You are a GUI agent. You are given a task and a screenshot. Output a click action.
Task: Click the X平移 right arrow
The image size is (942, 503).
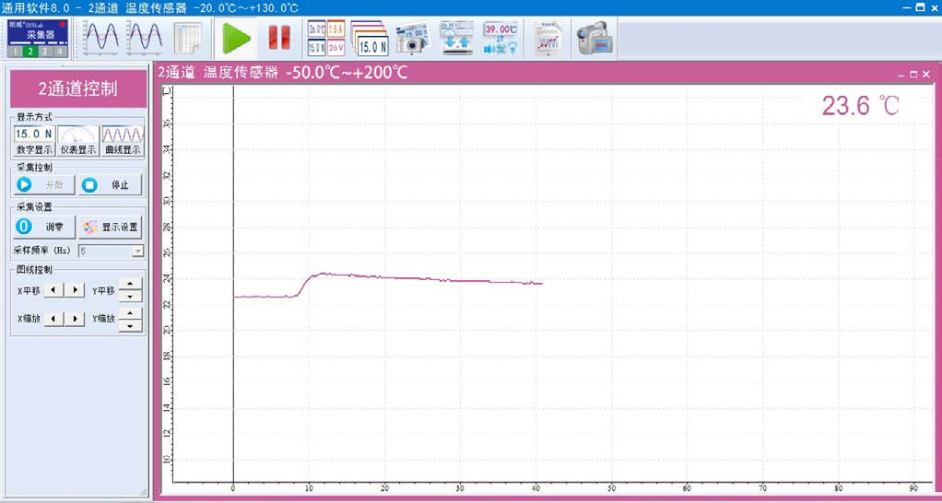point(74,290)
